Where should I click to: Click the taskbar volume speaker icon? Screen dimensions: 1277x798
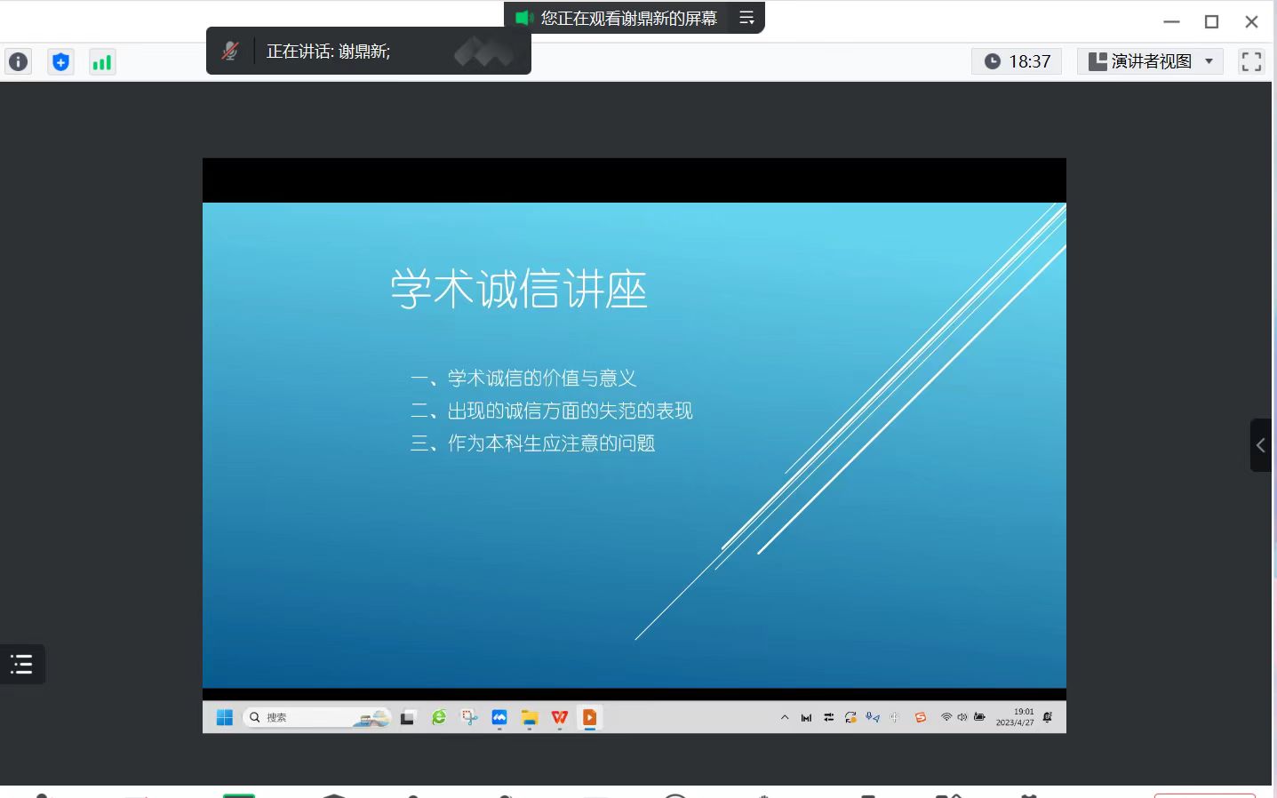click(x=962, y=717)
